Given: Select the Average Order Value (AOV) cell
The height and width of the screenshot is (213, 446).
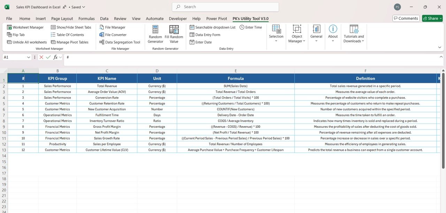Looking at the screenshot, I should (x=107, y=92).
